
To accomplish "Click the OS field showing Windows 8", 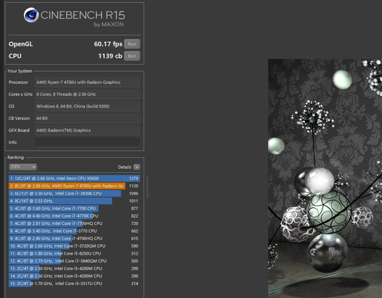I will [87, 106].
